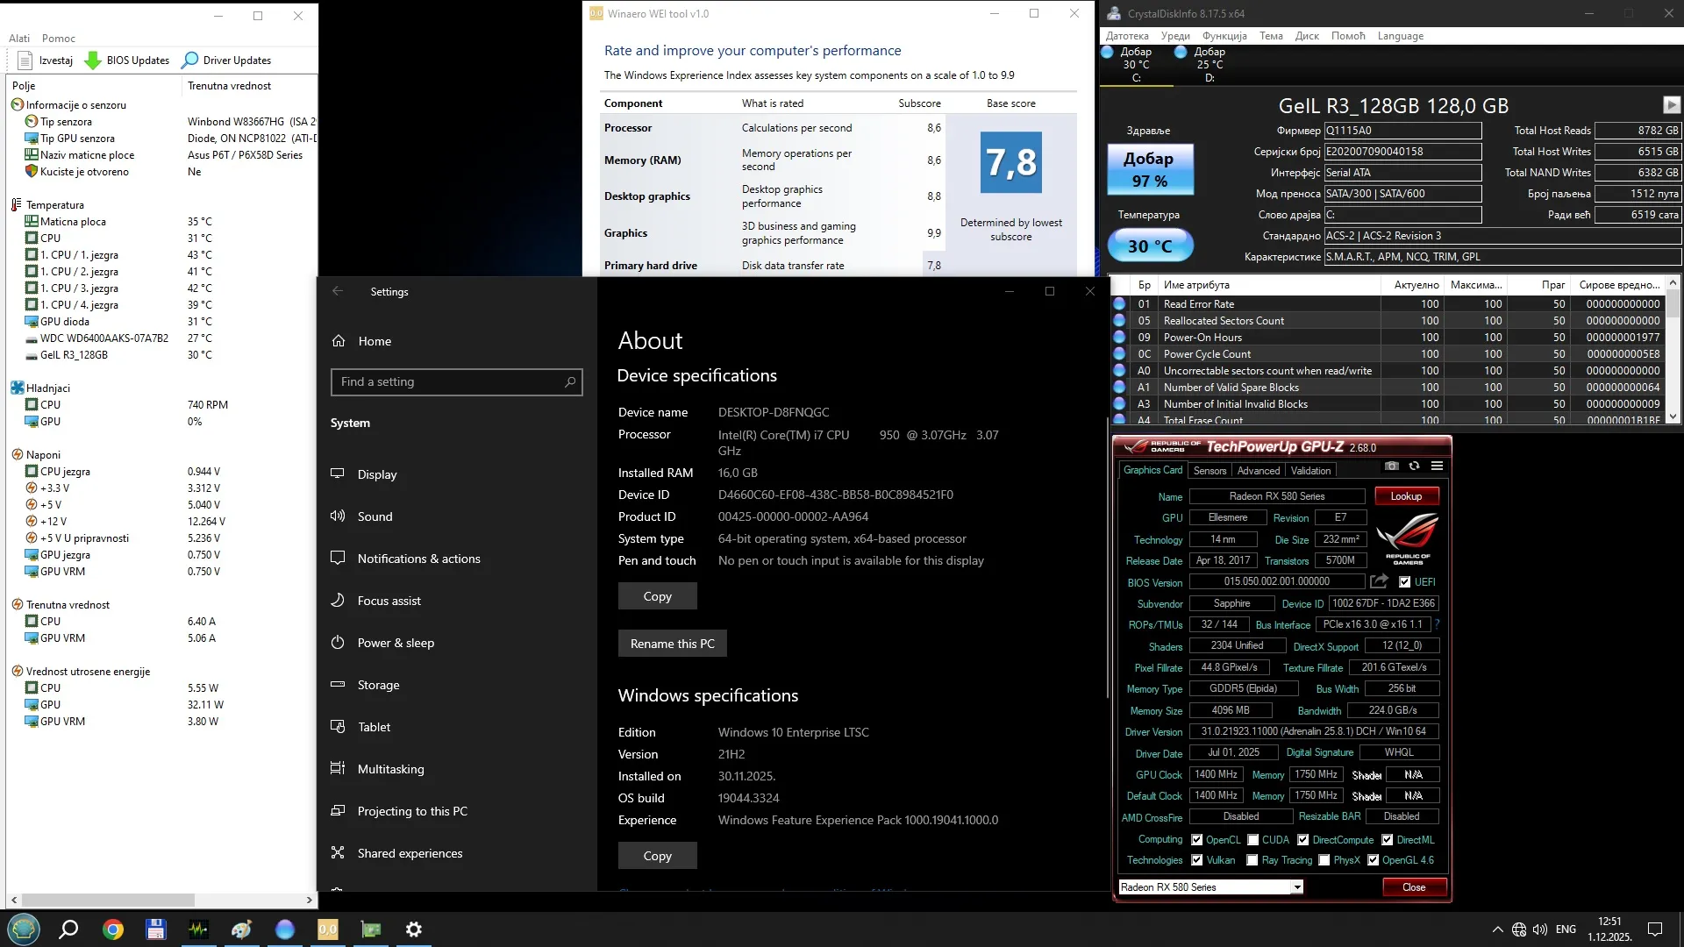Screen dimensions: 1684x947
Task: Open the Language menu in CrystalDiskInfo
Action: click(x=1400, y=36)
